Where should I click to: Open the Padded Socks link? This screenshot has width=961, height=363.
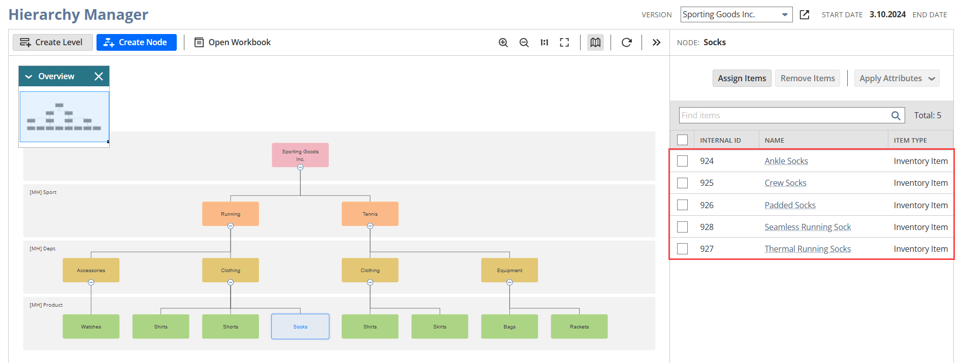pos(790,205)
